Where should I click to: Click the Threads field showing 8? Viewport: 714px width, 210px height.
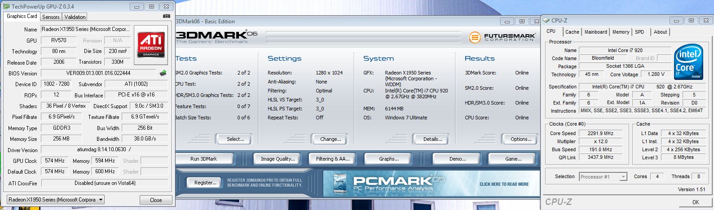click(x=699, y=177)
